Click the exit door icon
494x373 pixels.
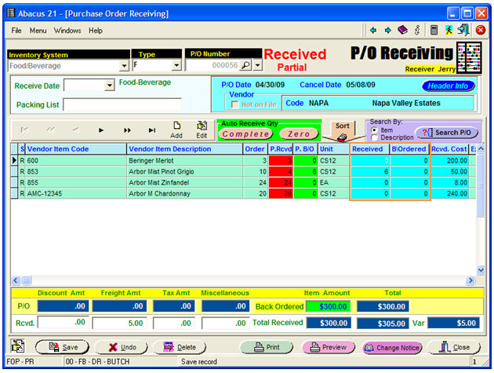(463, 31)
